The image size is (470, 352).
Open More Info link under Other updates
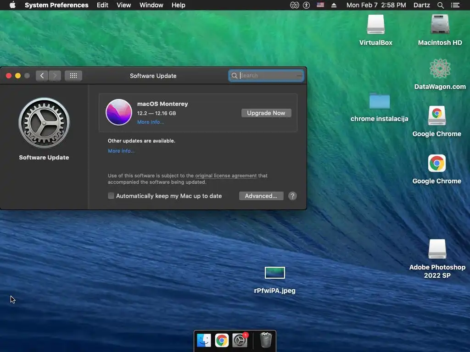(x=121, y=151)
